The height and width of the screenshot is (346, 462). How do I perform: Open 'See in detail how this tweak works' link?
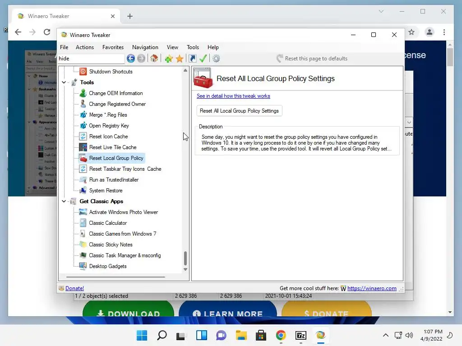tap(233, 96)
